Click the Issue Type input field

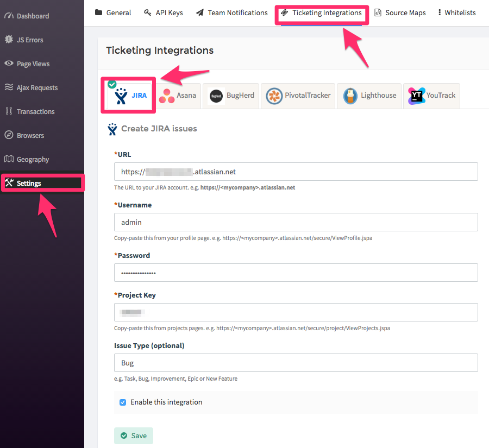296,363
